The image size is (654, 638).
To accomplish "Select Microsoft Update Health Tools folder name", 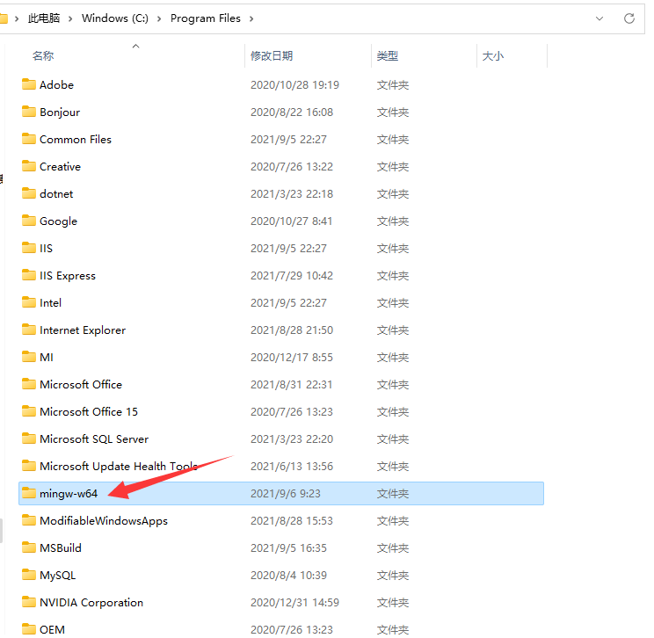I will coord(119,467).
